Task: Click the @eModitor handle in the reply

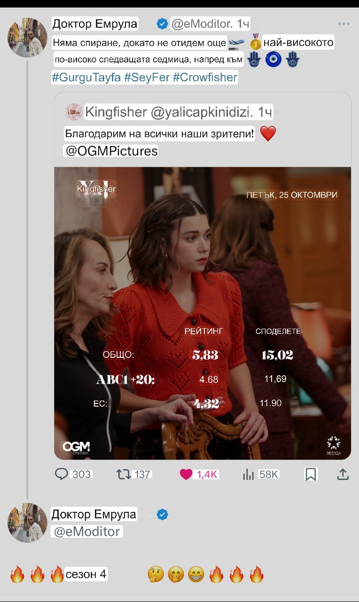Action: [86, 532]
